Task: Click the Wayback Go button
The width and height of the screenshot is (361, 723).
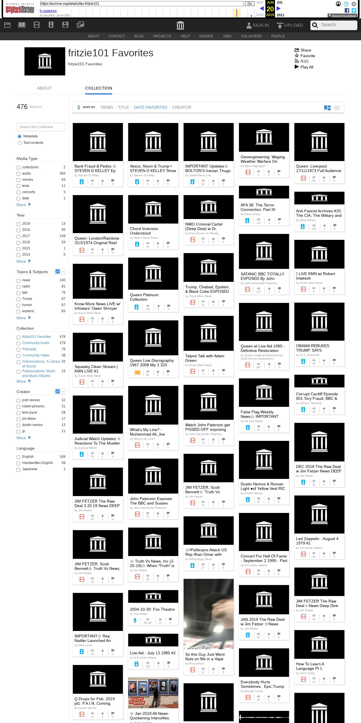Action: pos(249,4)
